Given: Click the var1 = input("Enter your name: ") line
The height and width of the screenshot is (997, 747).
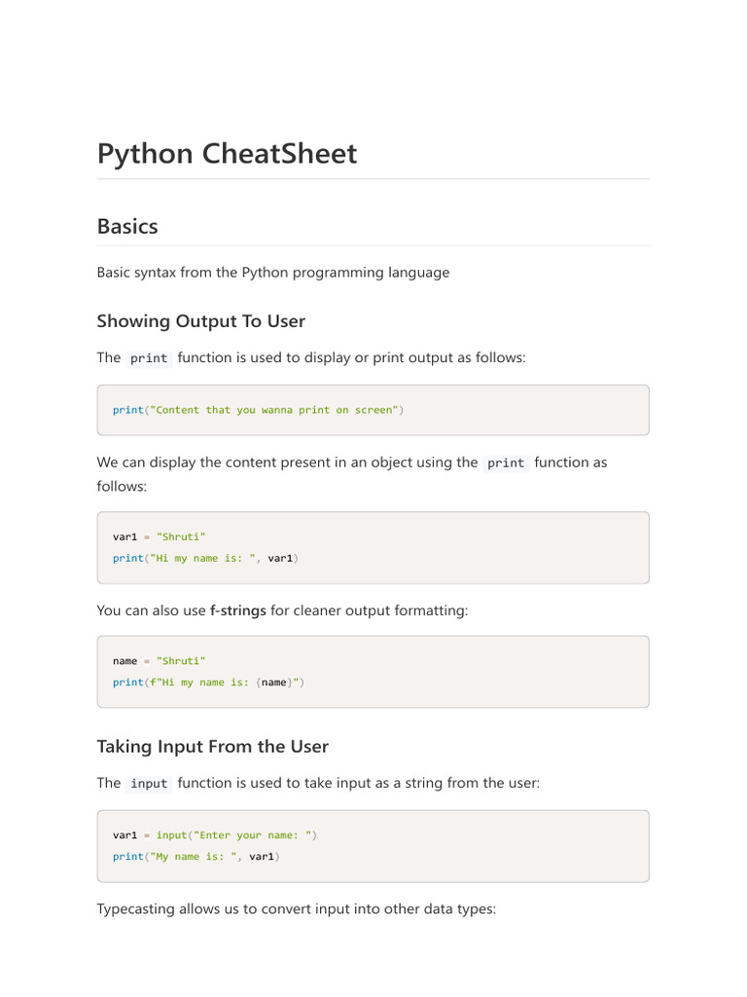Looking at the screenshot, I should [x=215, y=835].
